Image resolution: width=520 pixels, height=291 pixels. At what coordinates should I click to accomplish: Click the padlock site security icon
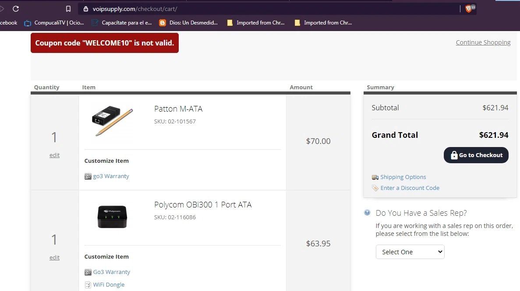86,9
